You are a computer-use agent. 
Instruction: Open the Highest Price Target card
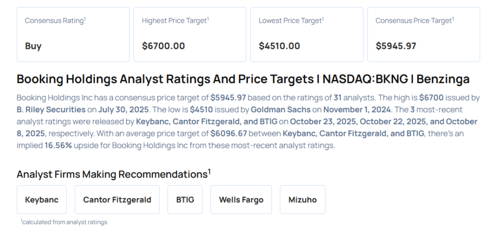[189, 34]
